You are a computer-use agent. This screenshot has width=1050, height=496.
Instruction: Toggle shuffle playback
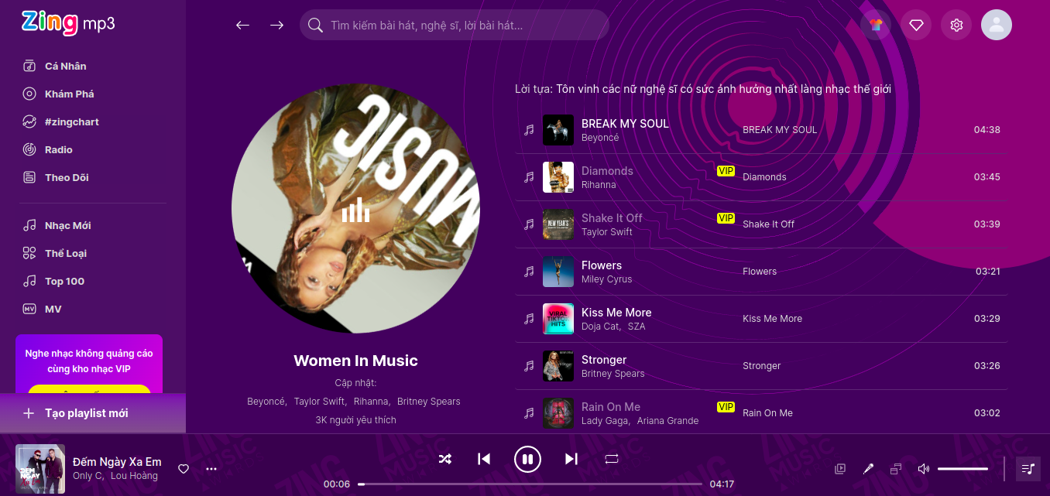(445, 459)
